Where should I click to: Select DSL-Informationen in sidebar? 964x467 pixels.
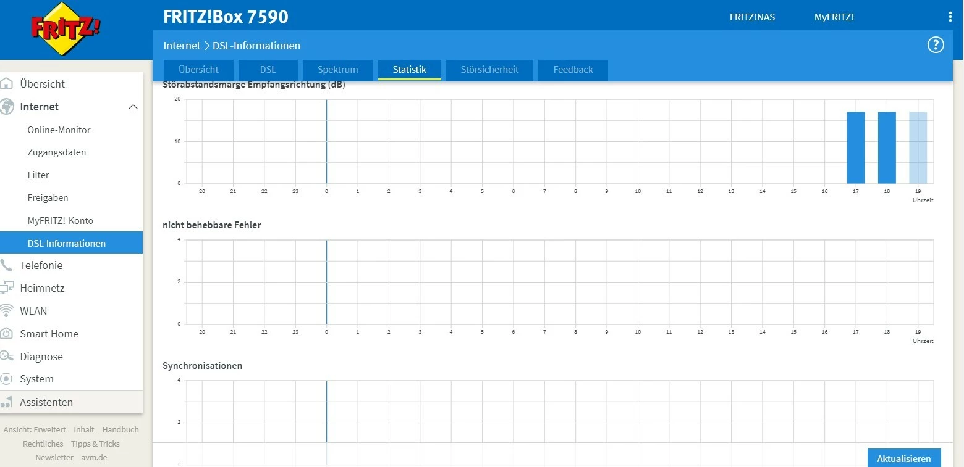pos(71,243)
